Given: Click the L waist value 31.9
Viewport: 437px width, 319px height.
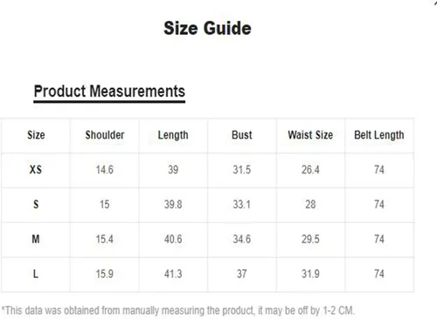Looking at the screenshot, I should 310,274.
